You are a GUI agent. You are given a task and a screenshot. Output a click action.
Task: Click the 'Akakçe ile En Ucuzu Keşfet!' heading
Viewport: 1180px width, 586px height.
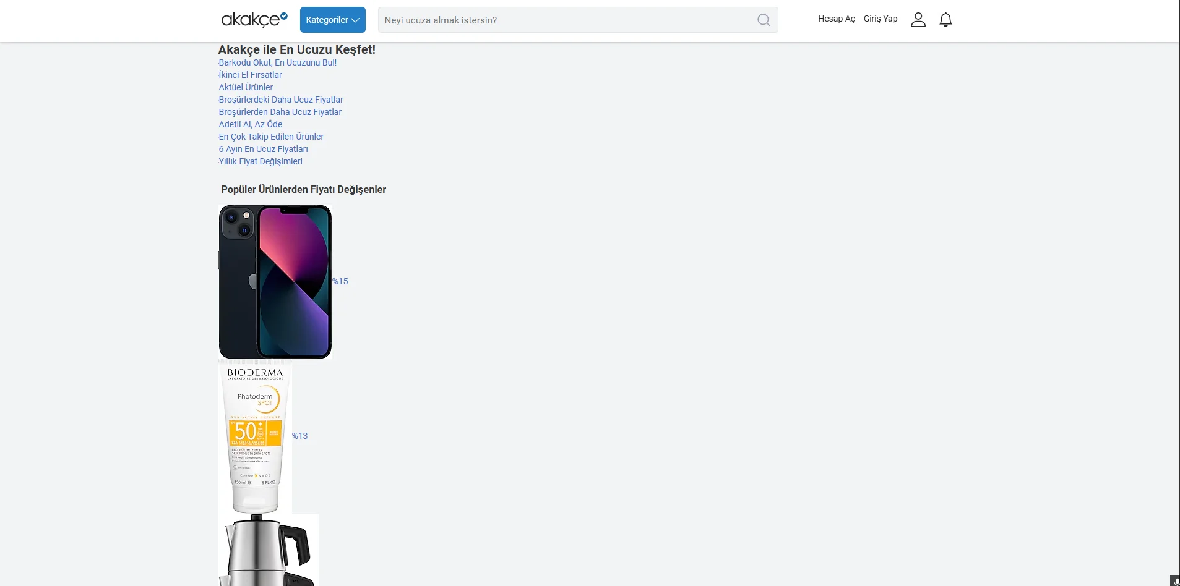point(297,49)
